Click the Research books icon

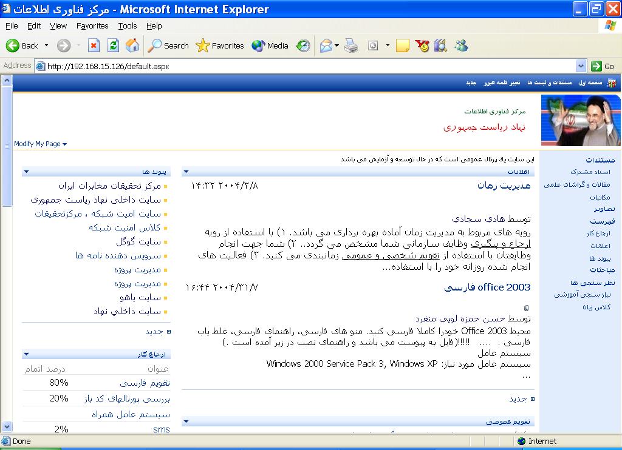tap(441, 45)
